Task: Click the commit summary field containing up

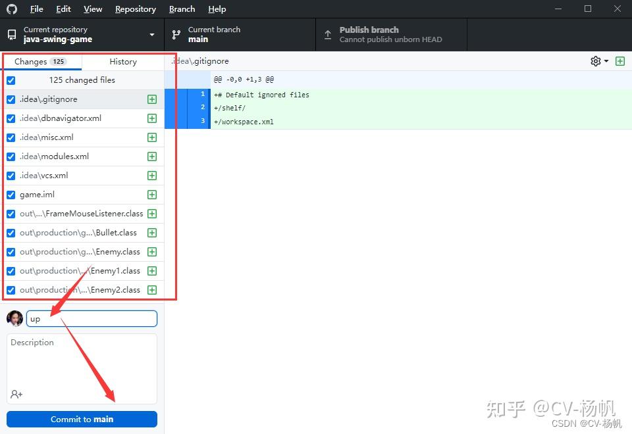Action: pos(92,318)
